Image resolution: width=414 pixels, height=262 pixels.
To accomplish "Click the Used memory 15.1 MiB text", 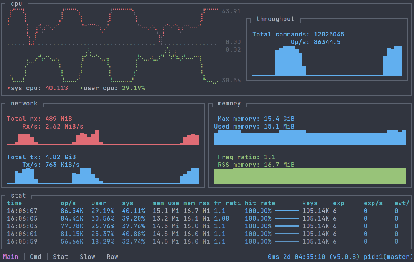I will 254,126.
